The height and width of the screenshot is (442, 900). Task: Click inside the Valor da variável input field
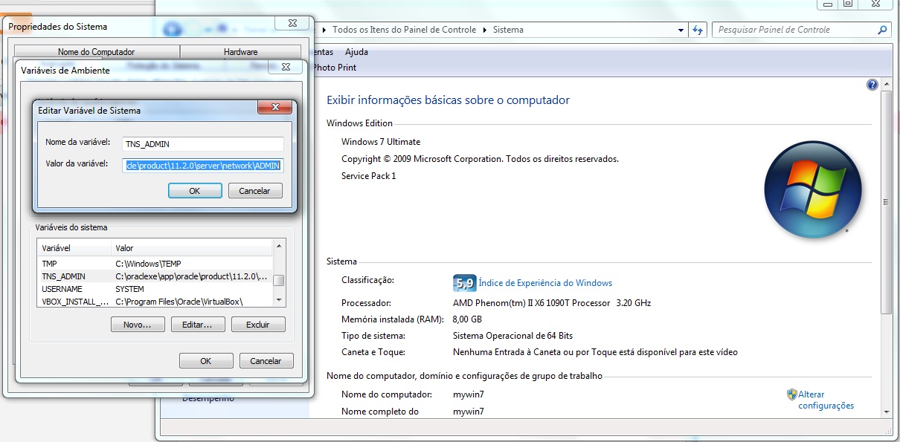tap(202, 165)
